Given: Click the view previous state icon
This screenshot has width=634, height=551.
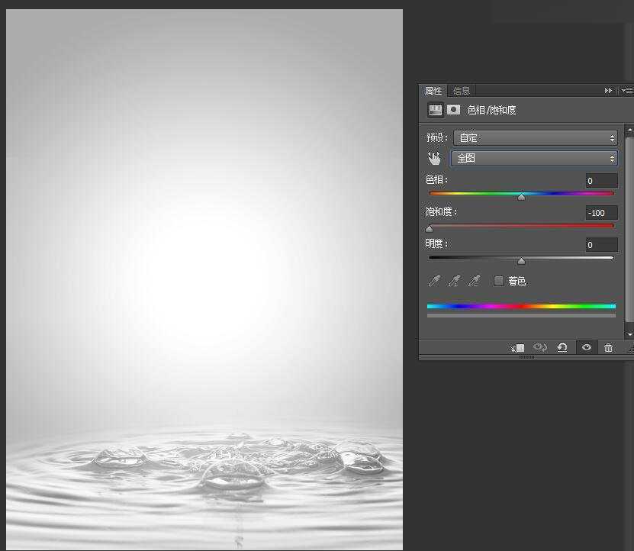Looking at the screenshot, I should [540, 348].
